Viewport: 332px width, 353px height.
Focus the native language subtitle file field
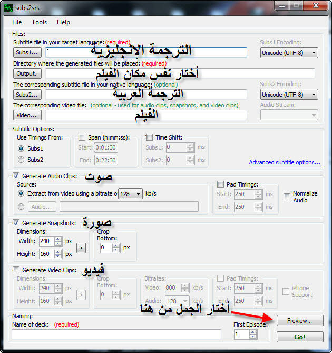pos(146,95)
